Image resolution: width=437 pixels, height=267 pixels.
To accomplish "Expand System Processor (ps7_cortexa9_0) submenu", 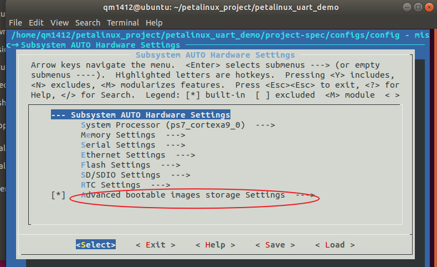I will pyautogui.click(x=178, y=125).
